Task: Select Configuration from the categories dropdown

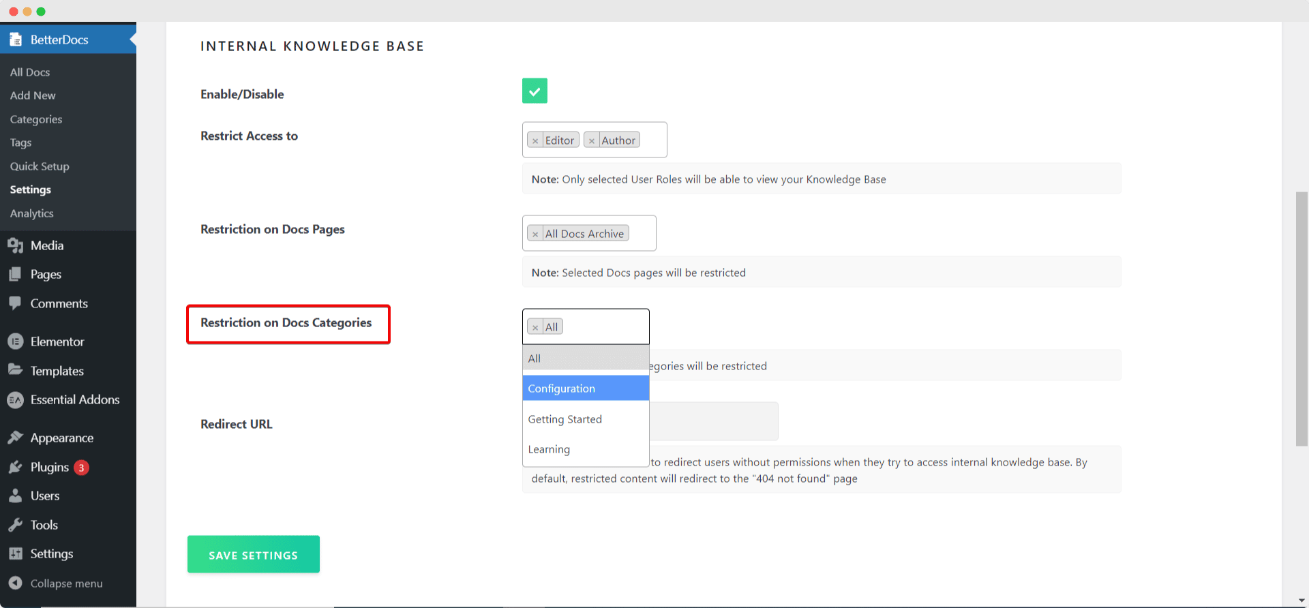Action: point(586,389)
